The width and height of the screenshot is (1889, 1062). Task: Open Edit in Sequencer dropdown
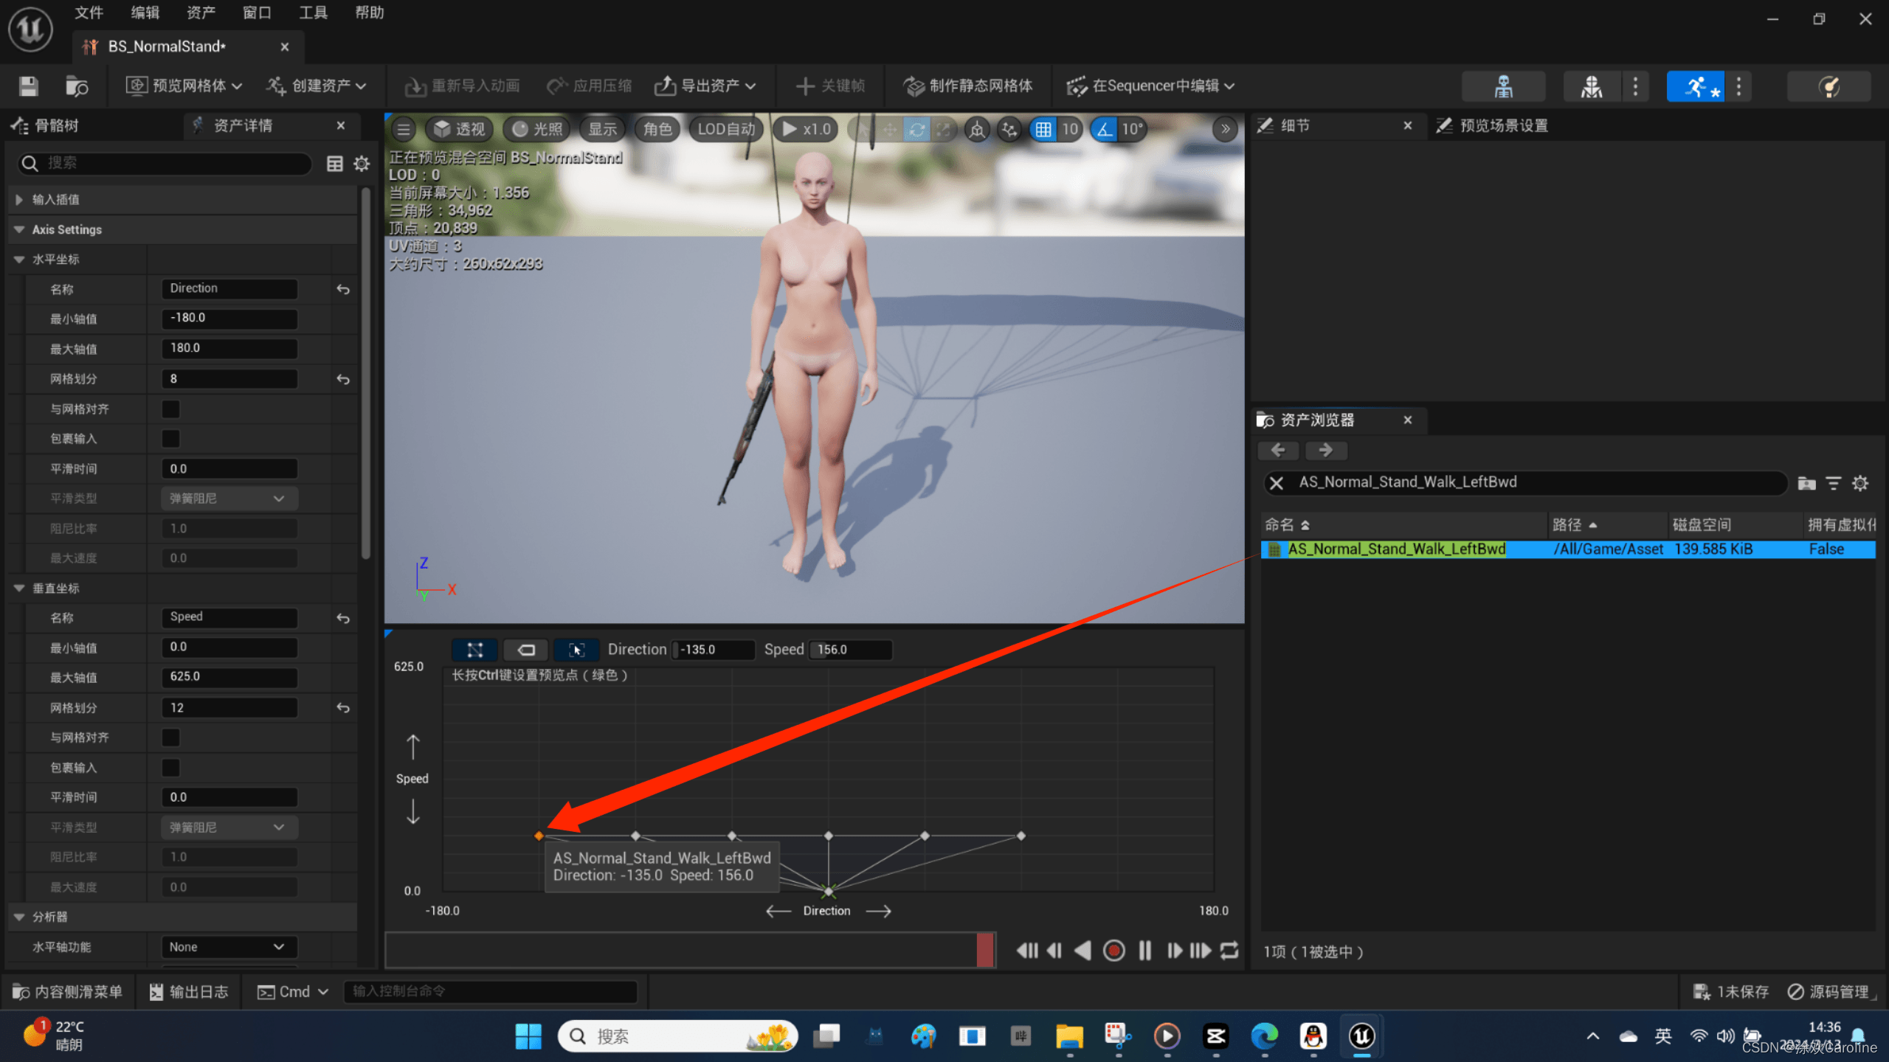point(1150,86)
